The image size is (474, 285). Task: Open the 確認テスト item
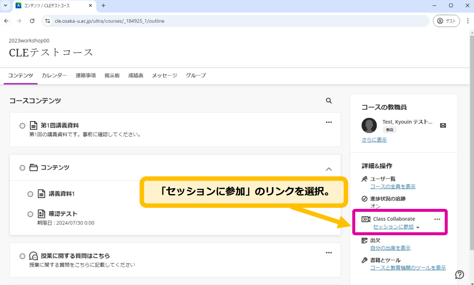point(63,214)
